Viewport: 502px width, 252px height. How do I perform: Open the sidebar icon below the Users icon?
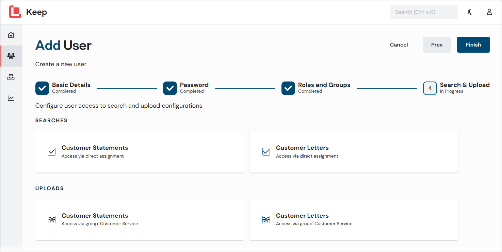click(11, 77)
